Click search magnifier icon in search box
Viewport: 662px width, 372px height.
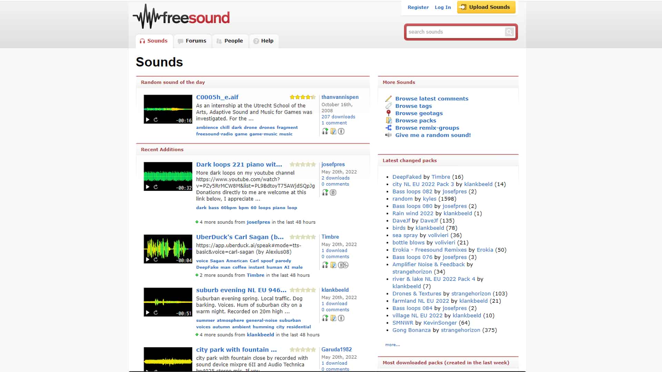(x=509, y=32)
